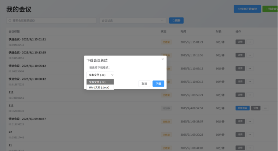Click 详情 for meeting 15:01:21

pyautogui.click(x=240, y=42)
